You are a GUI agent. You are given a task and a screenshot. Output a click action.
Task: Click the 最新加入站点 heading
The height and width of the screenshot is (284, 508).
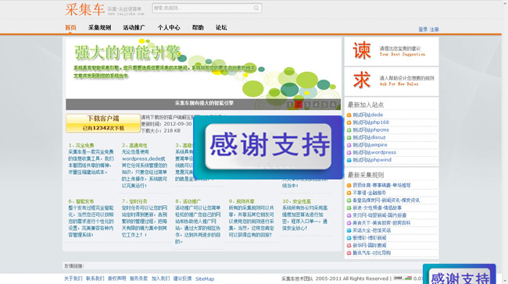click(x=366, y=105)
